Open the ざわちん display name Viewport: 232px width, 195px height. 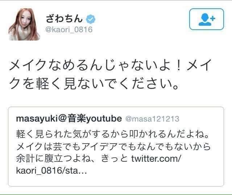[x=64, y=19]
